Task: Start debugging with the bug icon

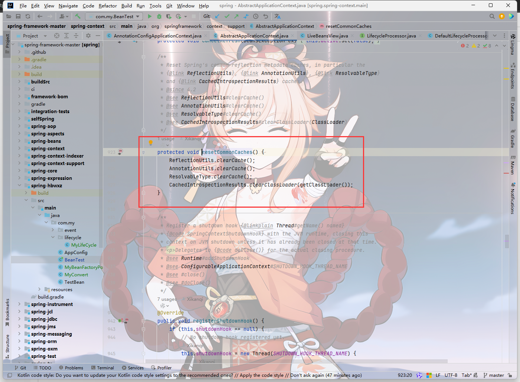Action: tap(159, 16)
